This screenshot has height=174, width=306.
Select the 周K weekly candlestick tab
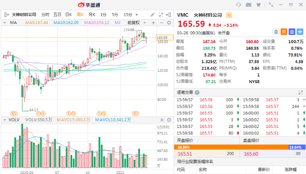[x=80, y=15]
